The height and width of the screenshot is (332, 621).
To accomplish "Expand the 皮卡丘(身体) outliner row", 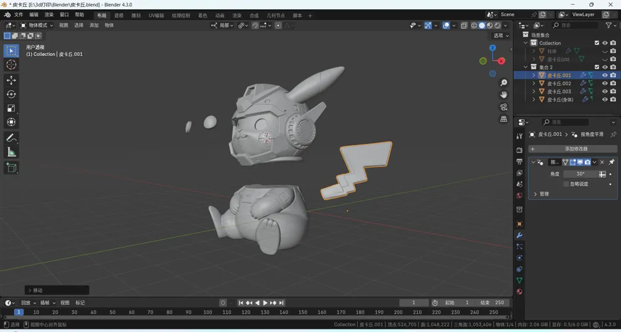I will 533,100.
